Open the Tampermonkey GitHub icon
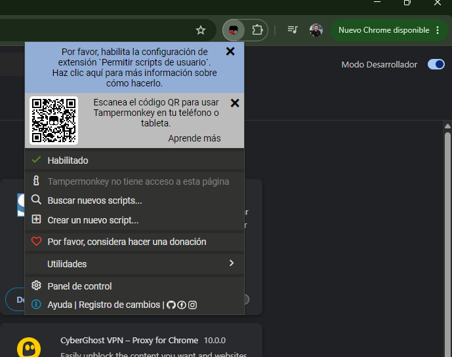 pos(171,305)
